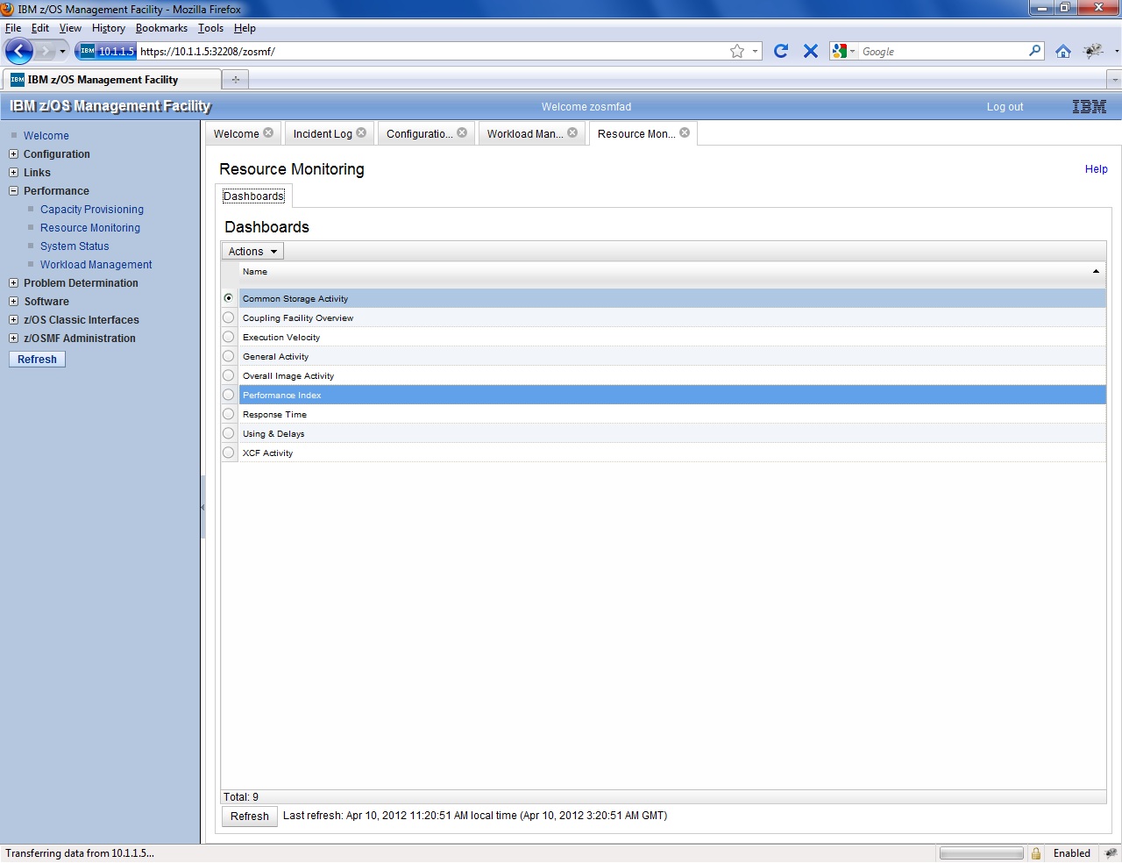The image size is (1122, 863).
Task: Run search with the magnifier icon
Action: pos(1035,51)
